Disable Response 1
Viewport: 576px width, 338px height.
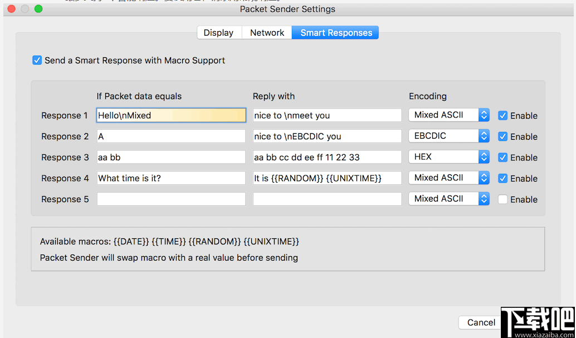[503, 115]
